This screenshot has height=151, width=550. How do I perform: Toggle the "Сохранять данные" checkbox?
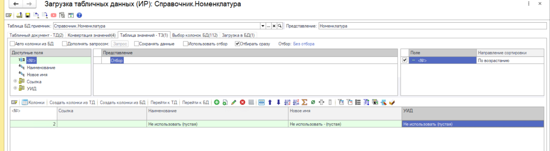point(137,44)
